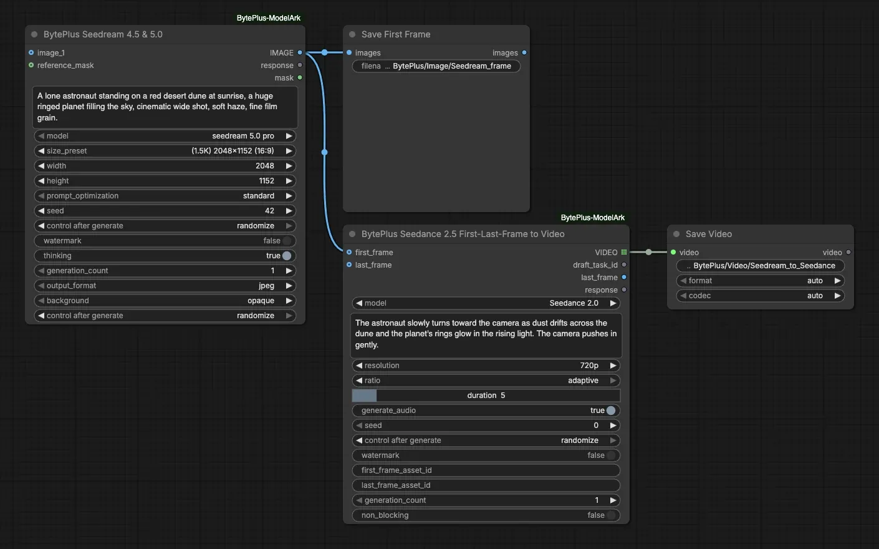The height and width of the screenshot is (549, 879).
Task: Toggle the thinking switch off
Action: click(x=287, y=256)
